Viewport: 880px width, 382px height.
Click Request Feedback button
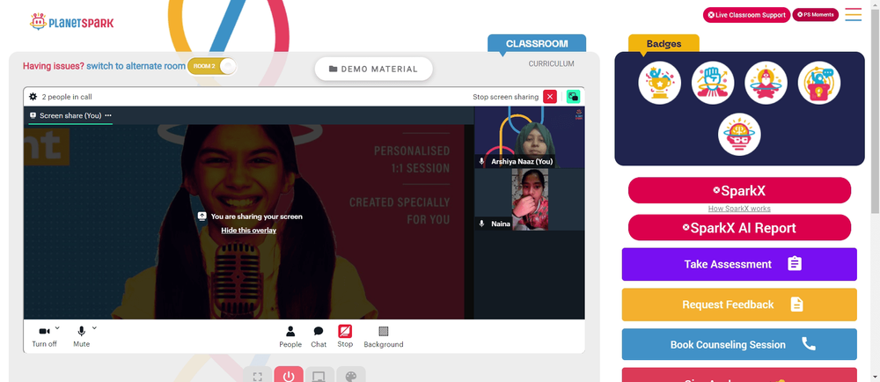click(x=739, y=305)
